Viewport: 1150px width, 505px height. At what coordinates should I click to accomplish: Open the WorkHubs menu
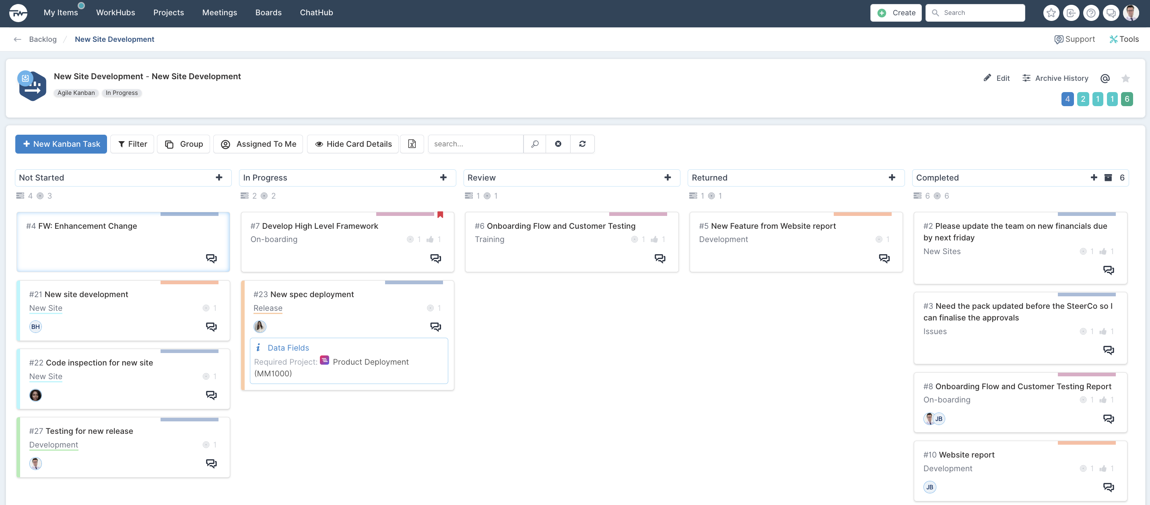(115, 12)
